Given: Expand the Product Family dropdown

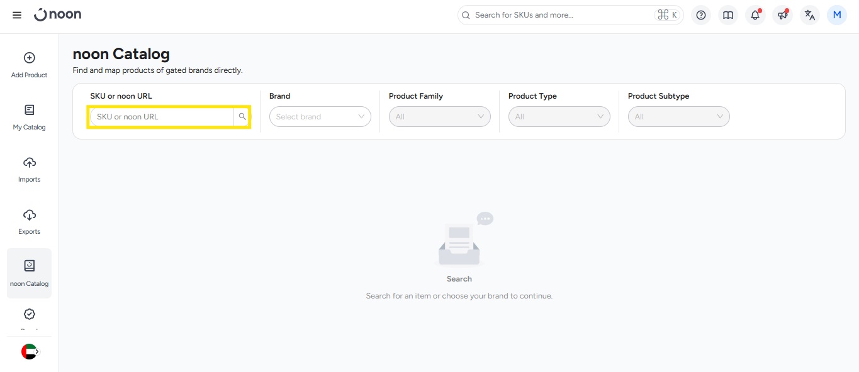Looking at the screenshot, I should [x=439, y=117].
